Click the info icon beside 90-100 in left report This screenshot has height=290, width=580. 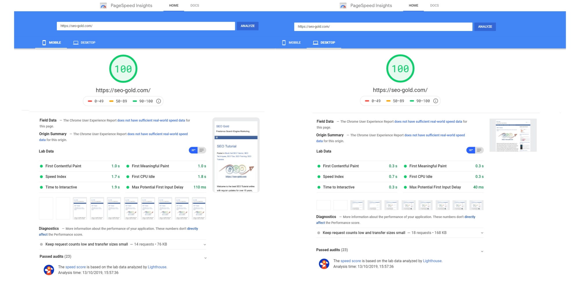click(159, 101)
